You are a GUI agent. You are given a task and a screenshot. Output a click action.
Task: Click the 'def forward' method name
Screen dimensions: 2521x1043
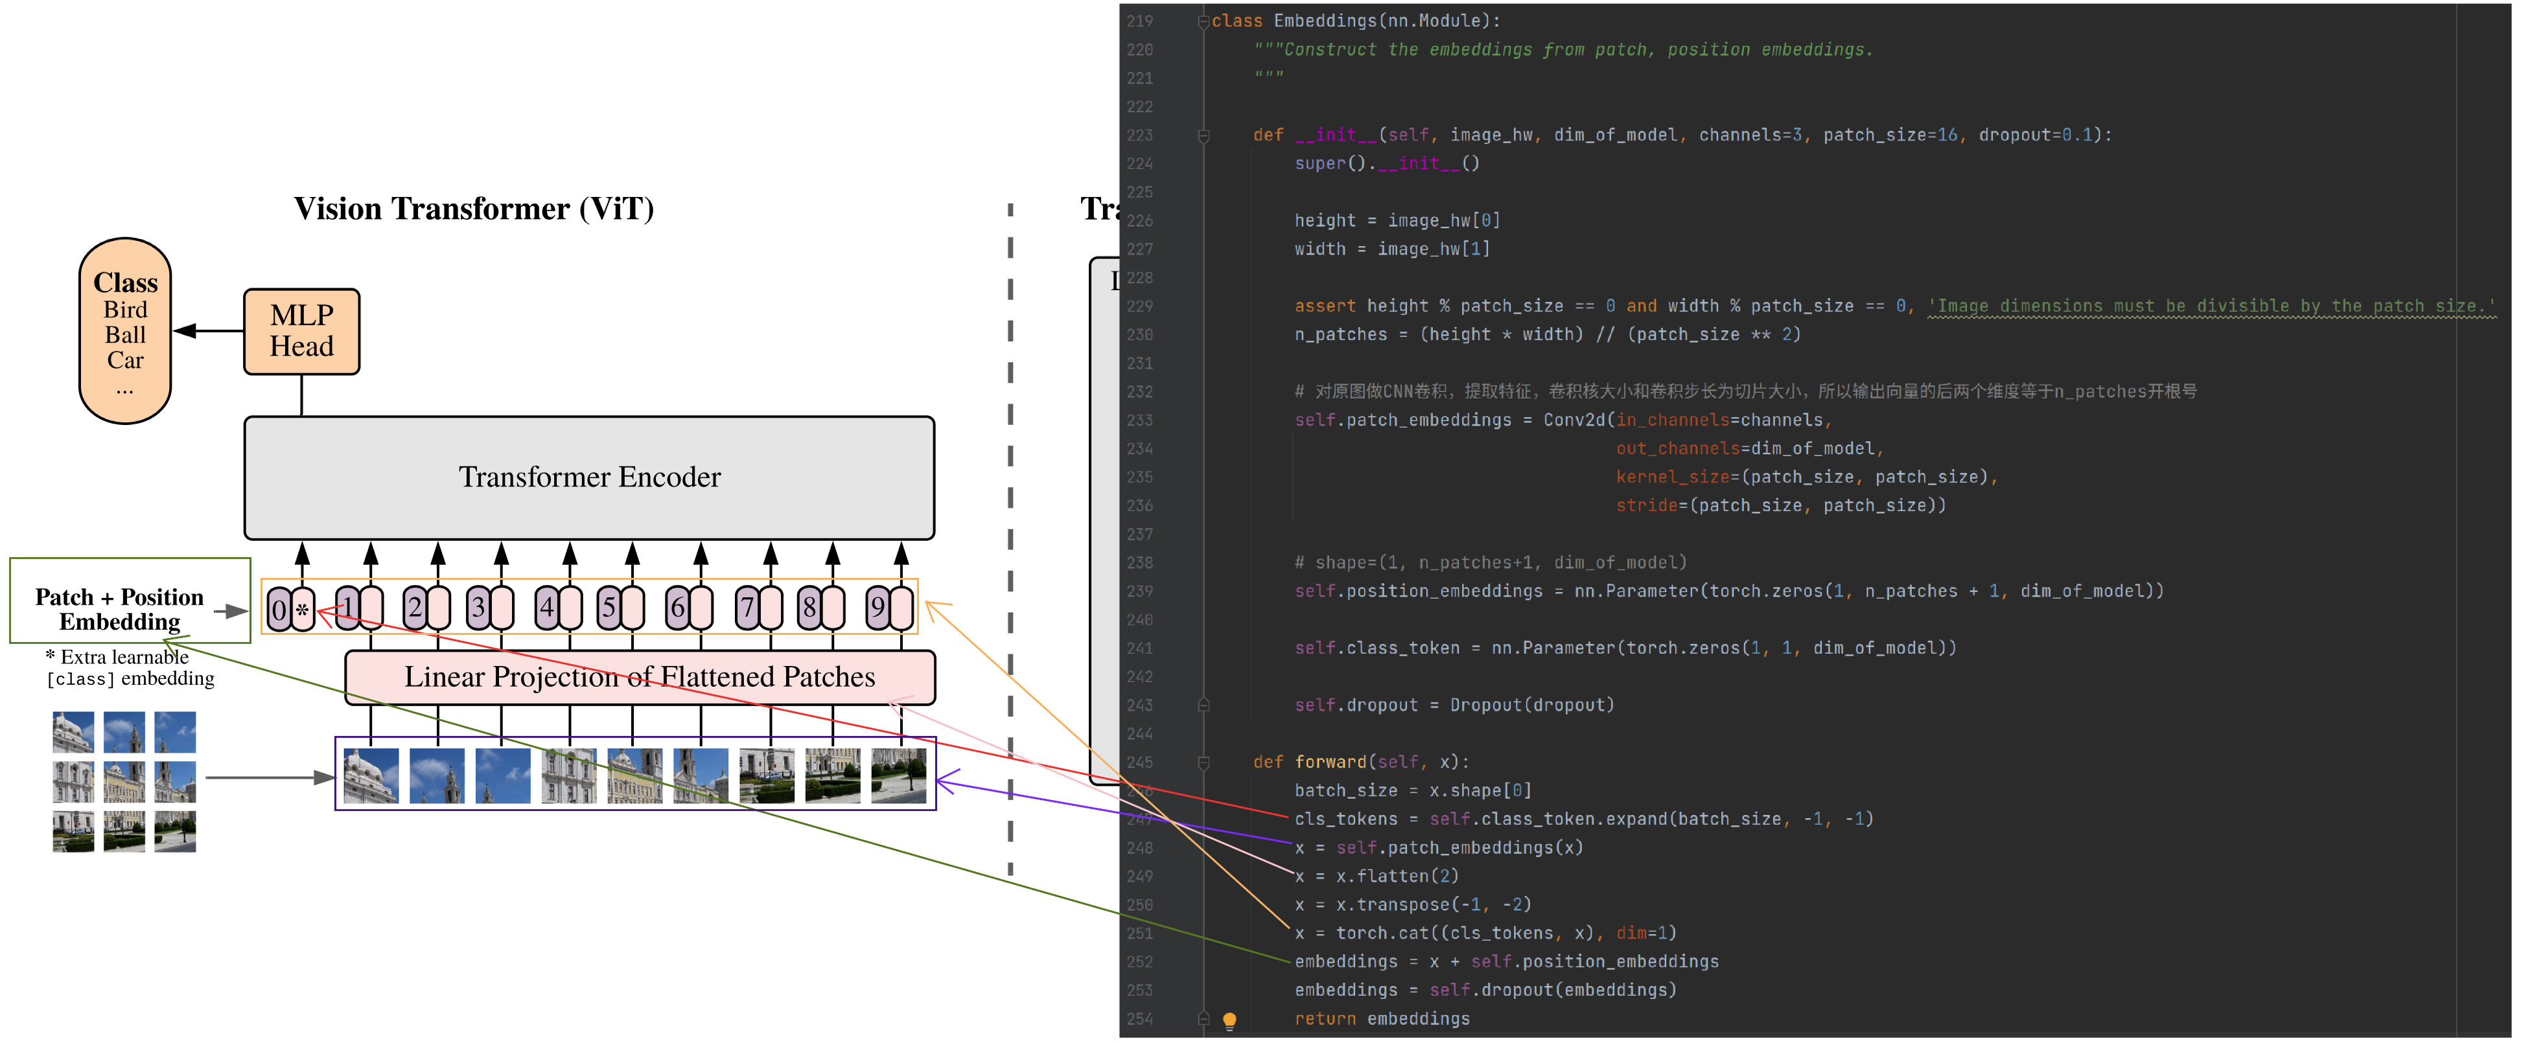pyautogui.click(x=1330, y=762)
